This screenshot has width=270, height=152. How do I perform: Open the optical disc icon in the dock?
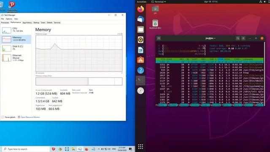140,91
